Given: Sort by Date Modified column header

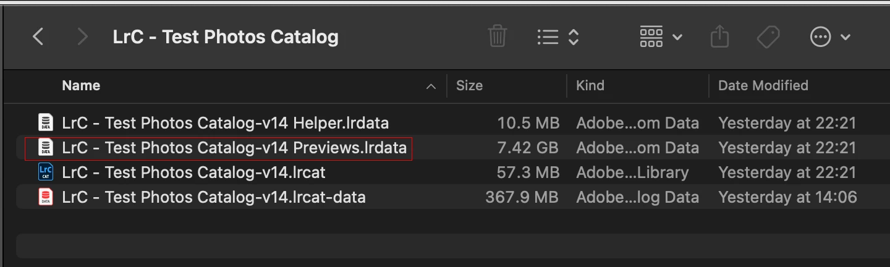Looking at the screenshot, I should [x=763, y=86].
